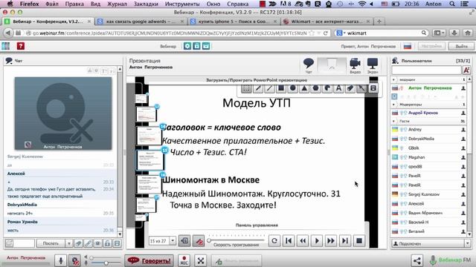Toggle the eye icon in chat toolbar
This screenshot has width=476, height=267.
coord(97,243)
